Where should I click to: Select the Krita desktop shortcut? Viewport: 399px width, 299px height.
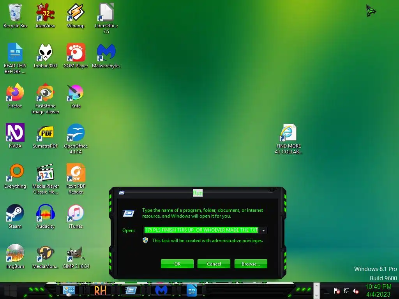tap(76, 96)
